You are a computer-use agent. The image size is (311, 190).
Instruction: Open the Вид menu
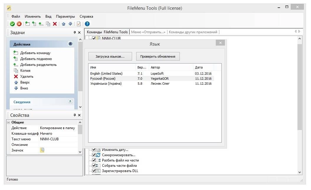[48, 16]
